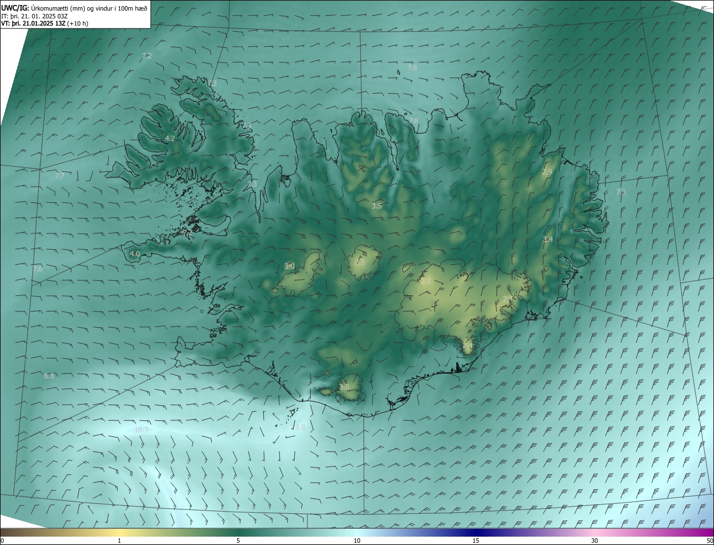Screen dimensions: 714x545
Task: Click the "30" tick label on the colour scale
Action: pos(595,541)
